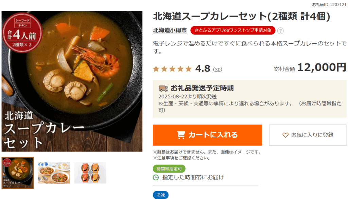Click the product title heading
348x199 pixels.
(x=242, y=16)
